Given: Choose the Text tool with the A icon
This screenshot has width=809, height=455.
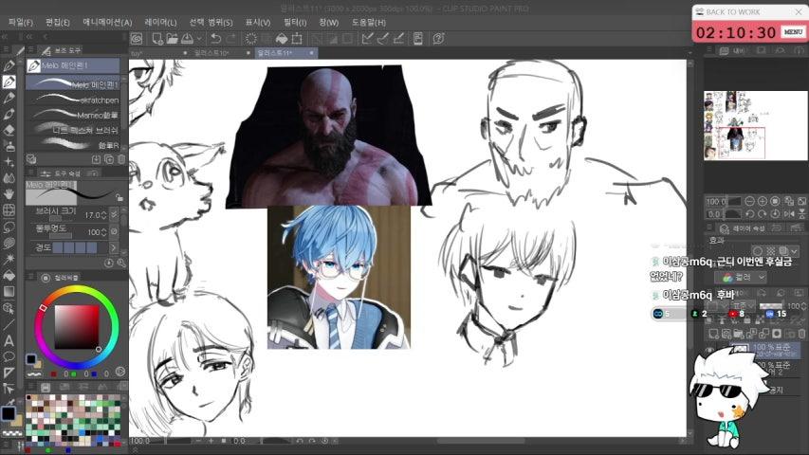Looking at the screenshot, I should click(x=9, y=340).
